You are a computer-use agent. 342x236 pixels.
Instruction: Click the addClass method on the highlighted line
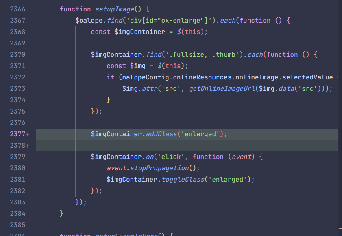pos(161,134)
